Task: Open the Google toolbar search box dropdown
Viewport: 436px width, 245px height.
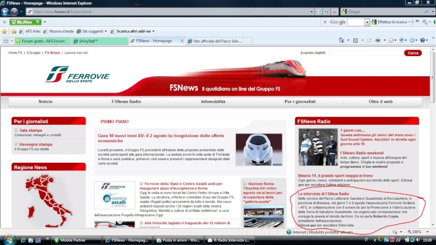Action: pyautogui.click(x=367, y=22)
